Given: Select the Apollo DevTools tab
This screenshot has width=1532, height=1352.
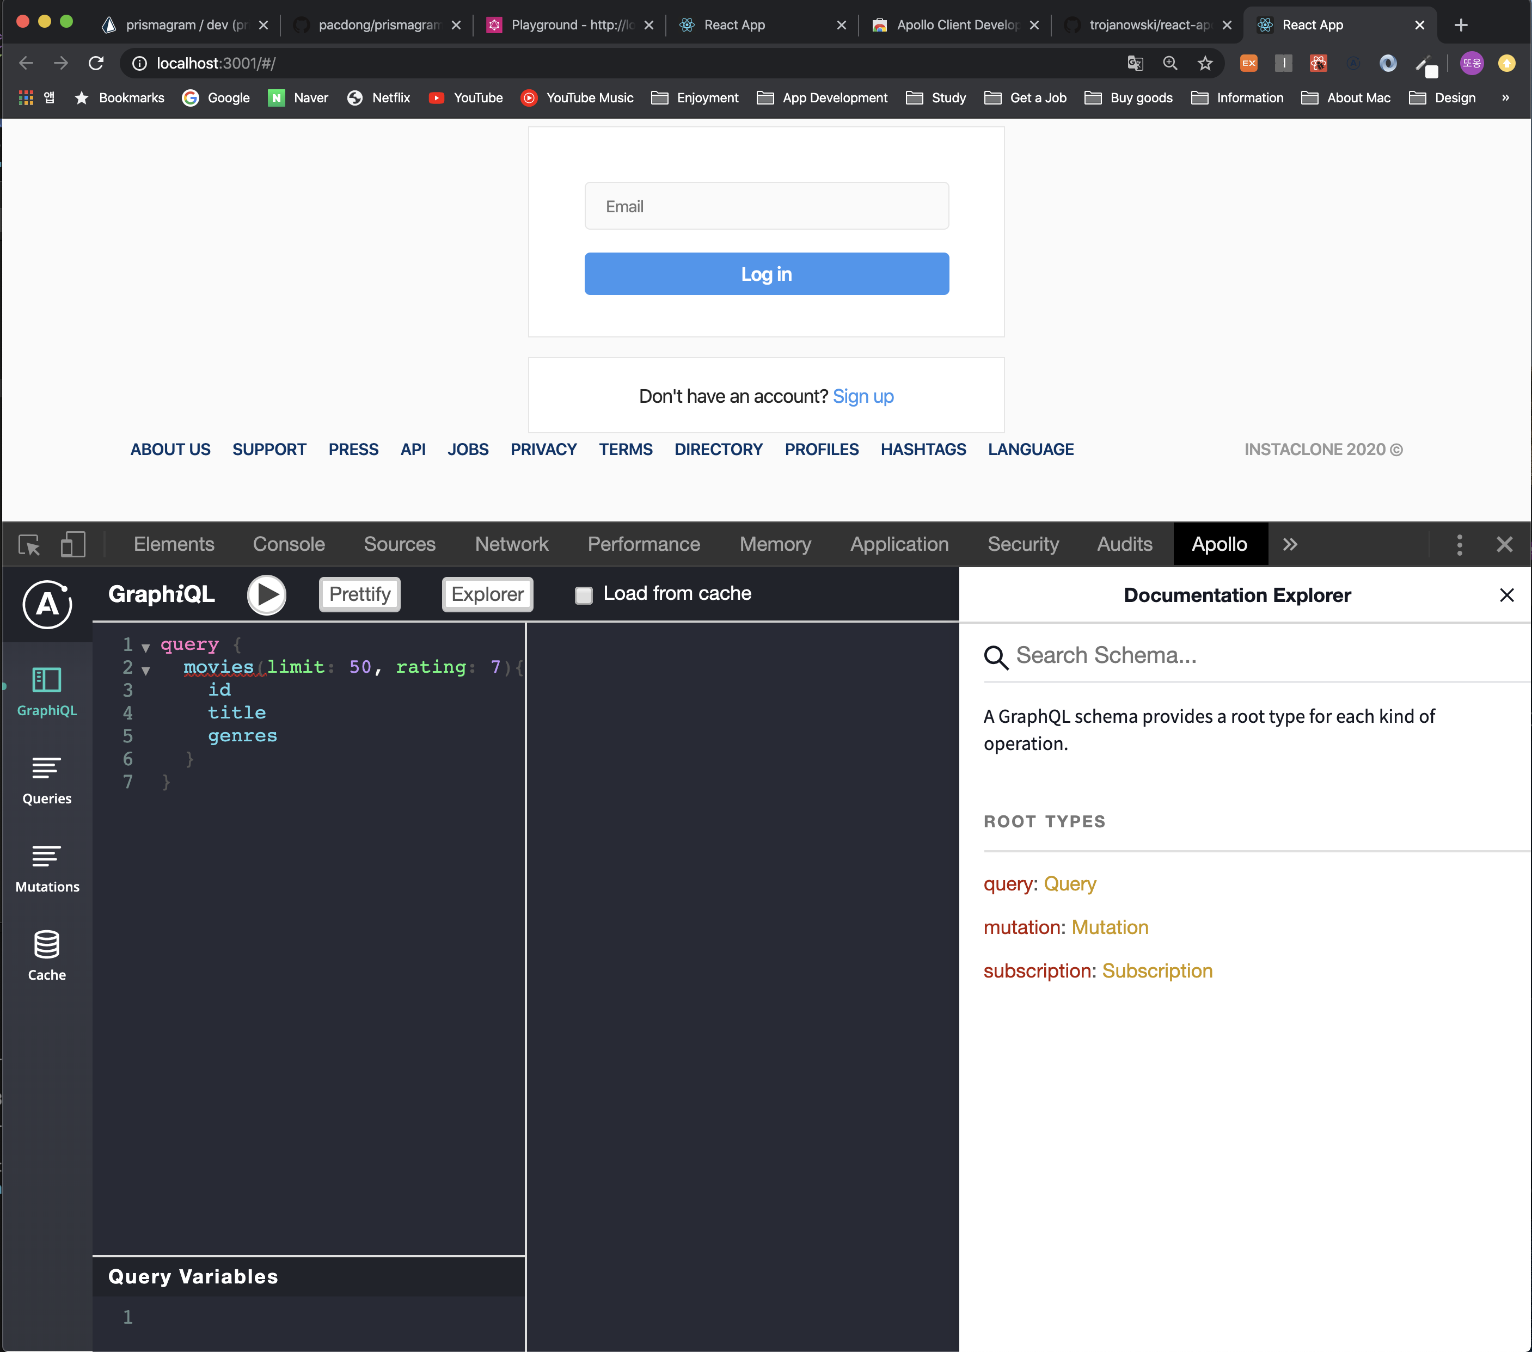Looking at the screenshot, I should (x=1219, y=545).
